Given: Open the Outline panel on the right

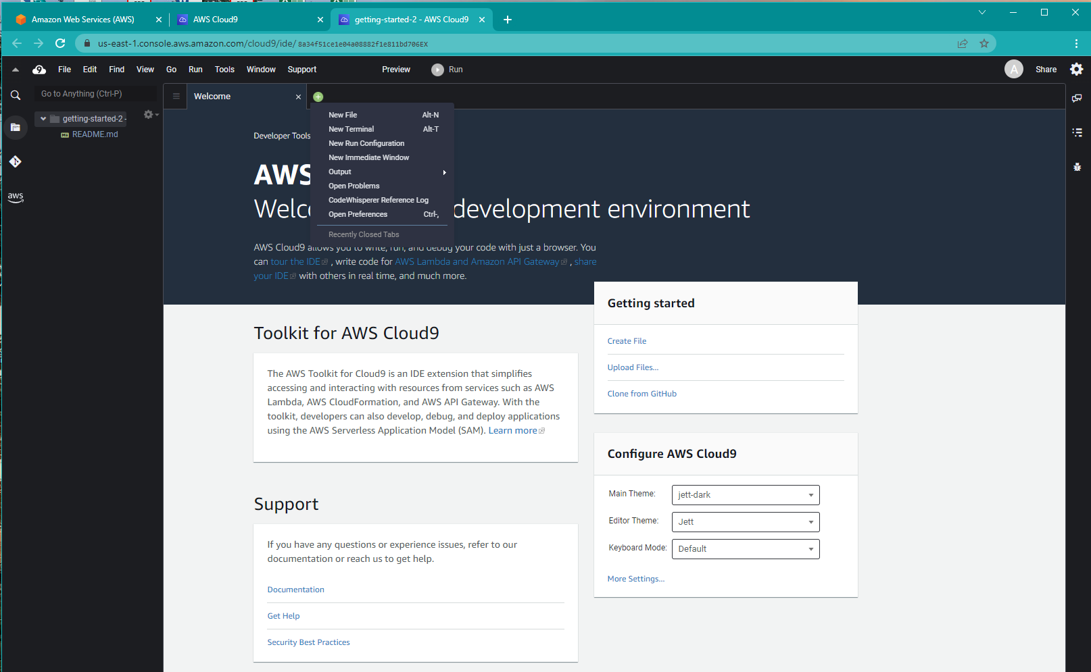Looking at the screenshot, I should (1077, 132).
